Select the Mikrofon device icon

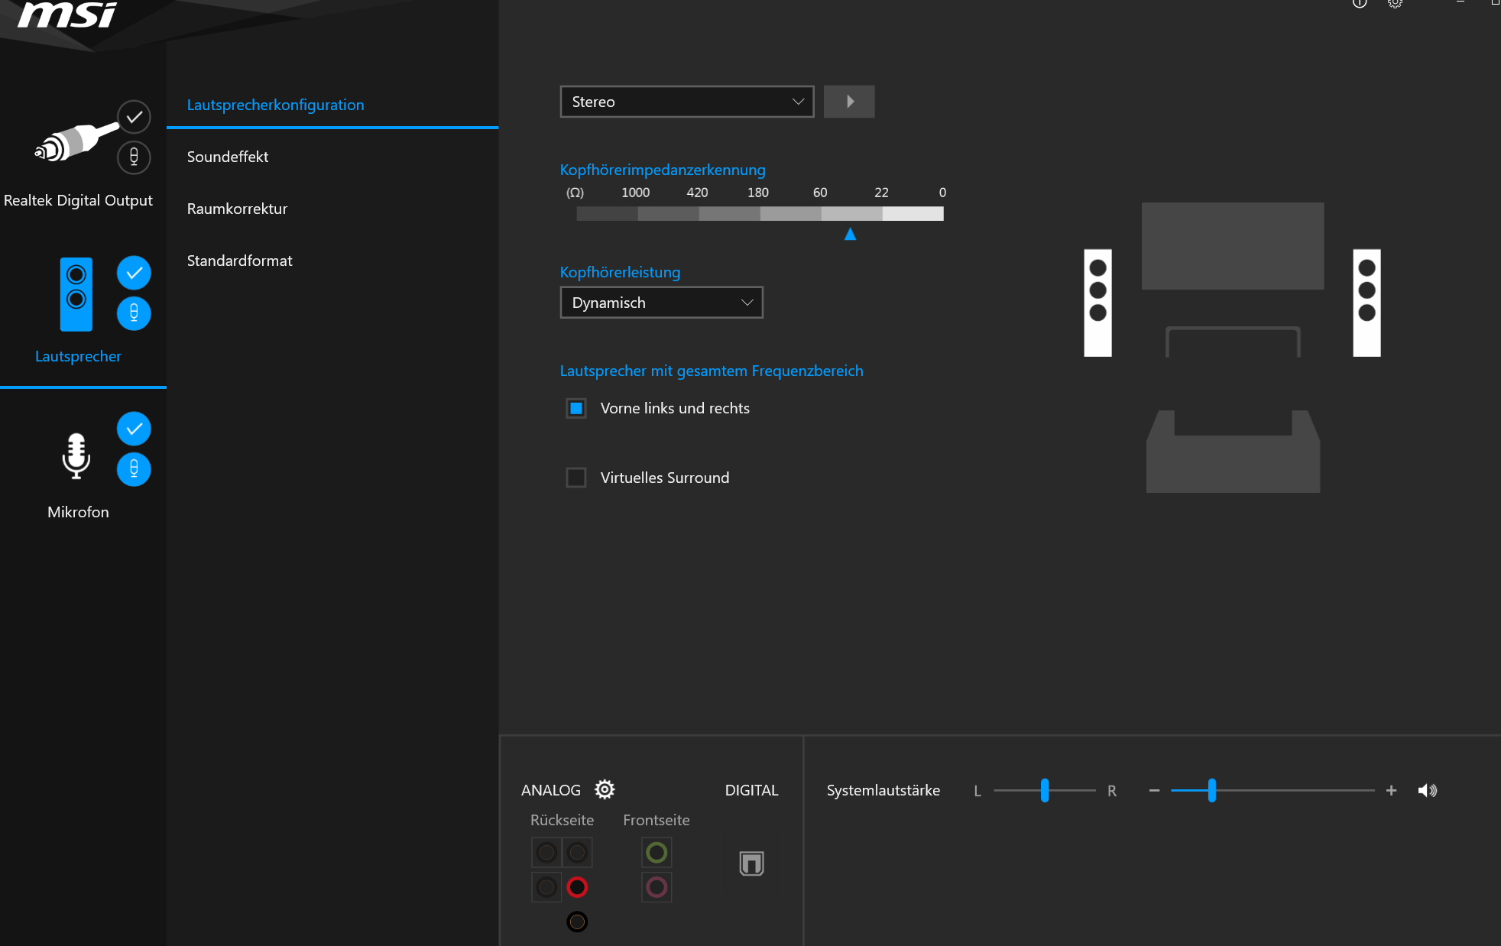76,455
